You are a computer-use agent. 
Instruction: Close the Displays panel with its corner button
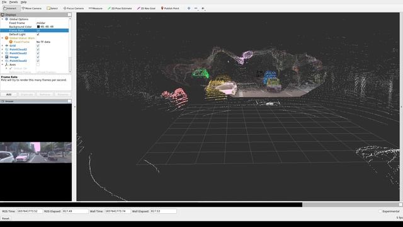69,15
